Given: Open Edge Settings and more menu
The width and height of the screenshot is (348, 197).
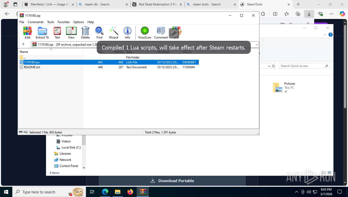Looking at the screenshot, I should point(332,14).
